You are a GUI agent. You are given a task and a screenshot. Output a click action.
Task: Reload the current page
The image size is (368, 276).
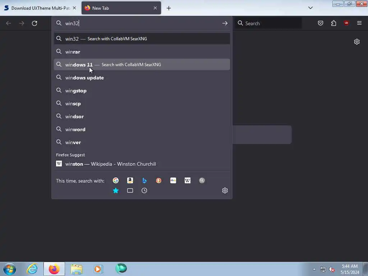[34, 23]
